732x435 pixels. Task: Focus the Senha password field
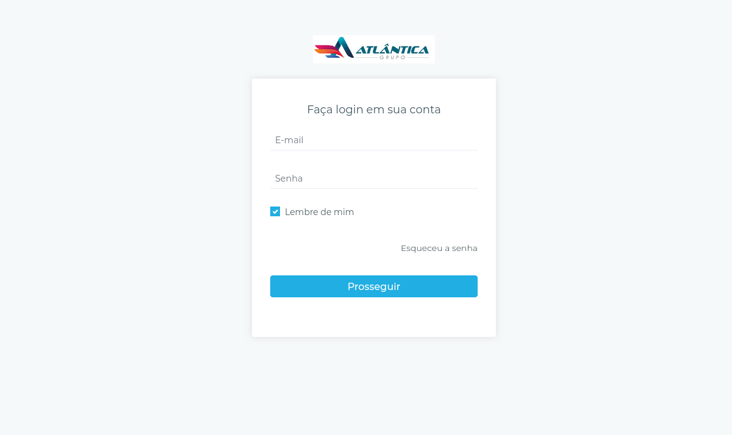(374, 179)
